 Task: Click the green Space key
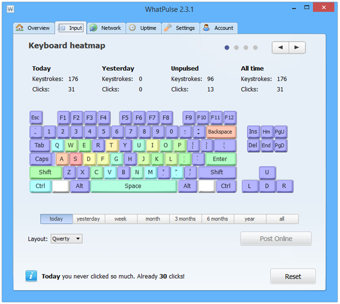click(x=133, y=186)
